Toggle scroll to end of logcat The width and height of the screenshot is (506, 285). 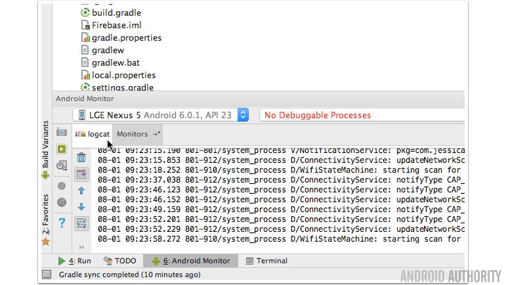81,174
